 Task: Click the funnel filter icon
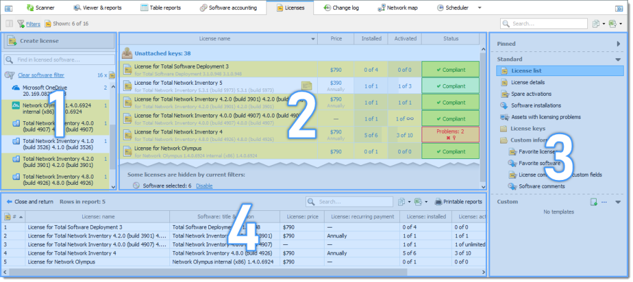(21, 24)
